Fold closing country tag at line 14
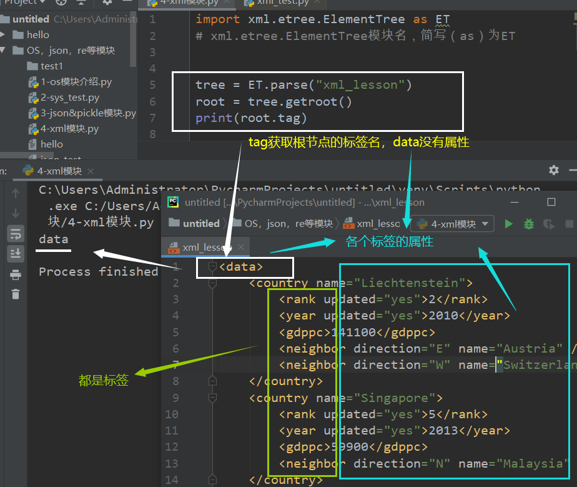577x487 pixels. click(x=212, y=479)
